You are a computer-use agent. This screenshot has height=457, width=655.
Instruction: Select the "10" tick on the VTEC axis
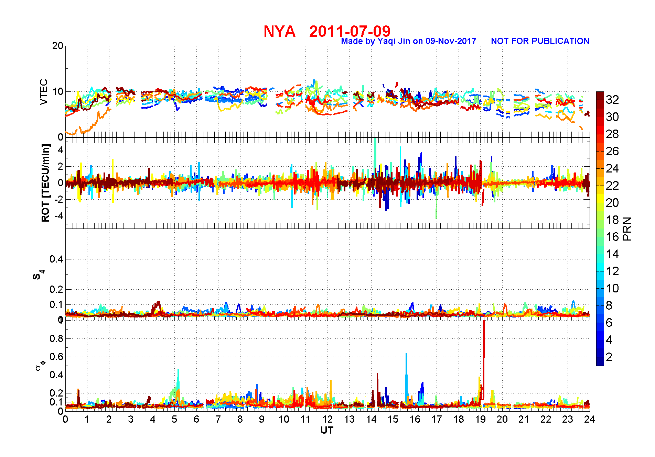(x=58, y=91)
